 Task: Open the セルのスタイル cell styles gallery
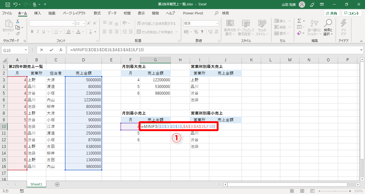tap(262, 27)
